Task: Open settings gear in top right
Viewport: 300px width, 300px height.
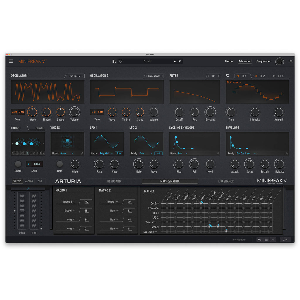Action: (x=291, y=61)
